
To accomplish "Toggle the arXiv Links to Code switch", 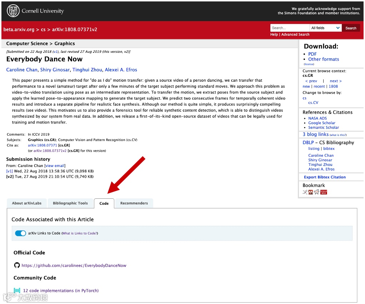I will click(x=20, y=233).
